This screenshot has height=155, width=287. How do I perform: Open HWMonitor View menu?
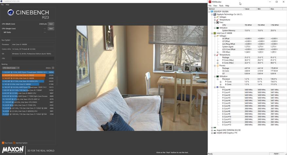pyautogui.click(x=215, y=6)
